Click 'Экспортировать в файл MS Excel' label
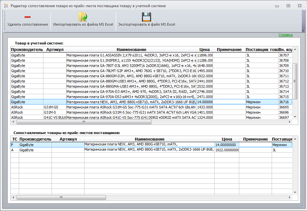Screen dimensions: 307x211 pyautogui.click(x=147, y=25)
